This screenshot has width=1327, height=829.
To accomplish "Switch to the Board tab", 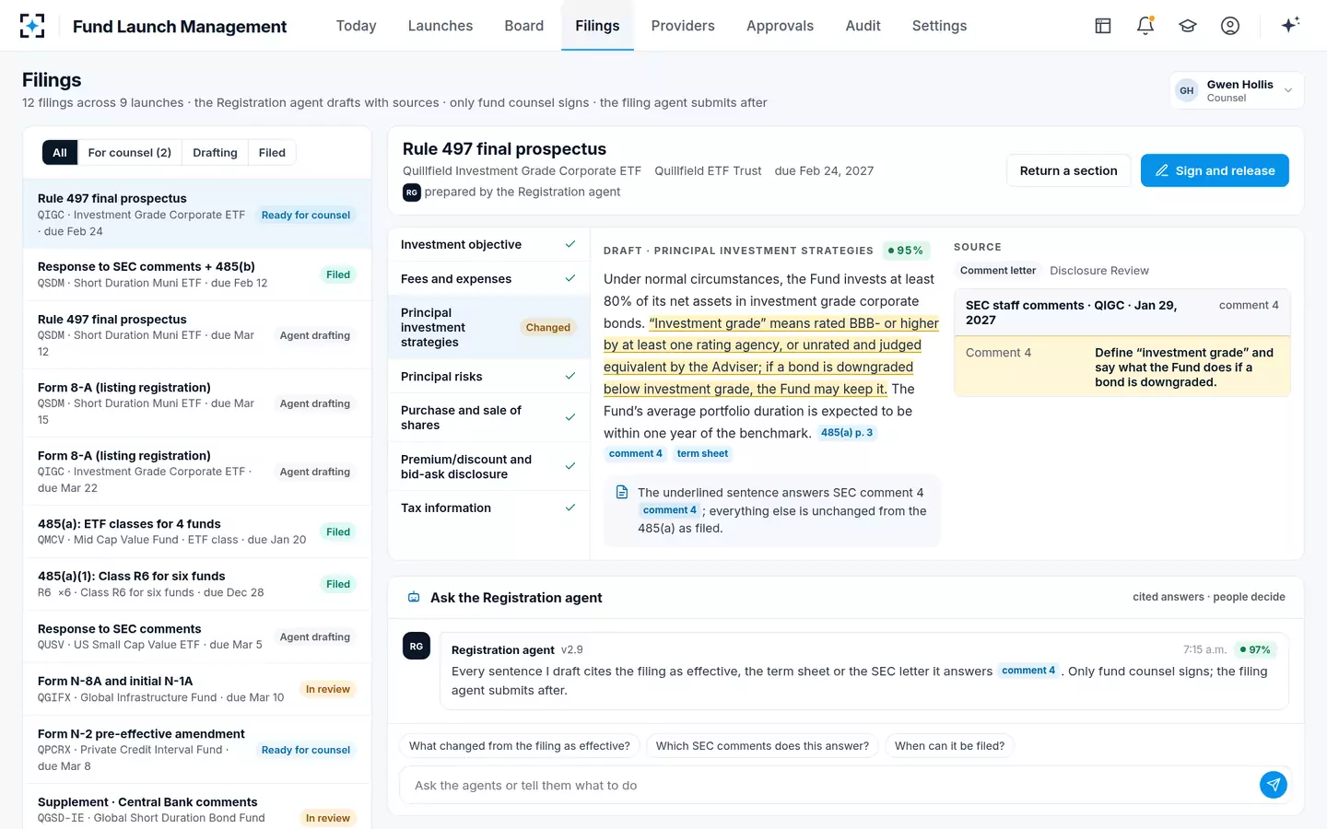I will [524, 26].
